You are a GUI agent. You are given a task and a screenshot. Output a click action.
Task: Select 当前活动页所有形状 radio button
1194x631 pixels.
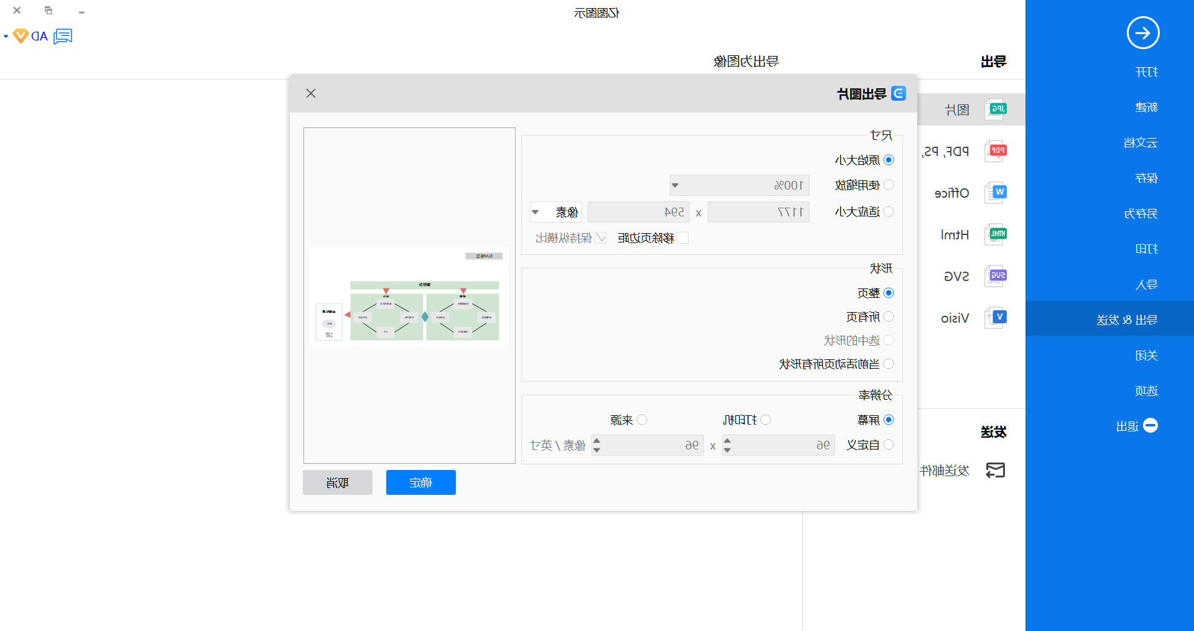[x=889, y=364]
